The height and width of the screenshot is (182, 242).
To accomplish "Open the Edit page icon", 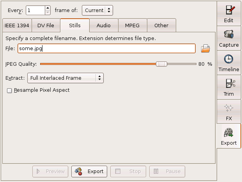I will tap(229, 12).
